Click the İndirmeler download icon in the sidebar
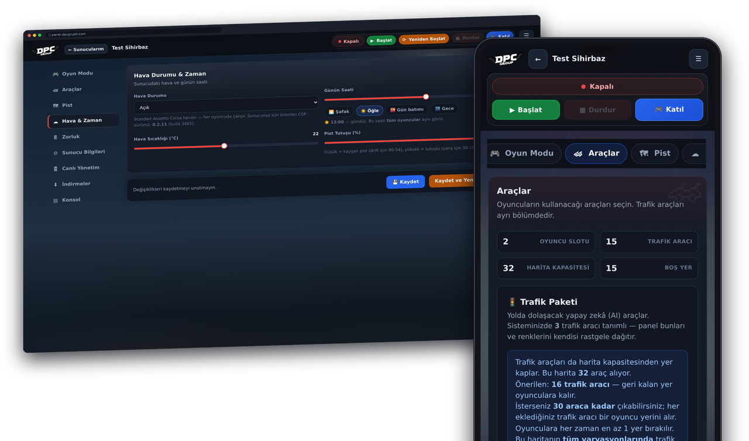The image size is (749, 441). [56, 184]
